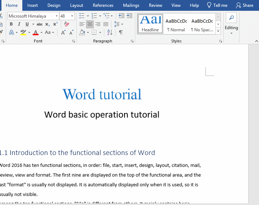Toggle Subscript formatting
The height and width of the screenshot is (205, 259).
point(47,24)
